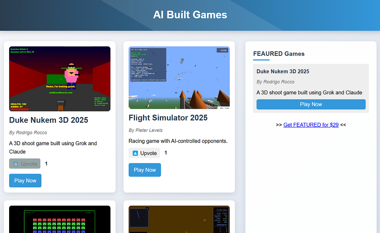Click the vote count beside Duke Nukem's Upvote

point(46,164)
